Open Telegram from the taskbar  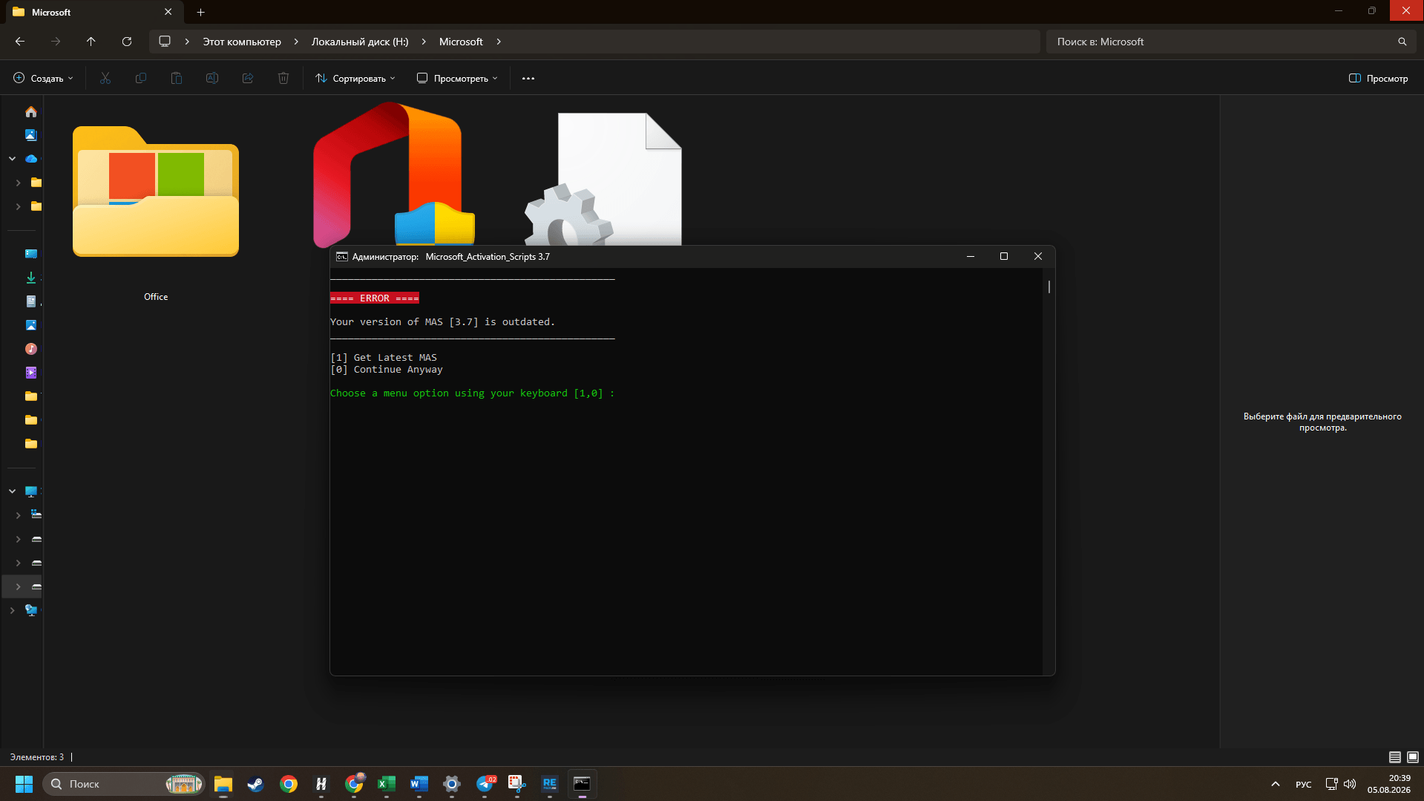click(486, 784)
